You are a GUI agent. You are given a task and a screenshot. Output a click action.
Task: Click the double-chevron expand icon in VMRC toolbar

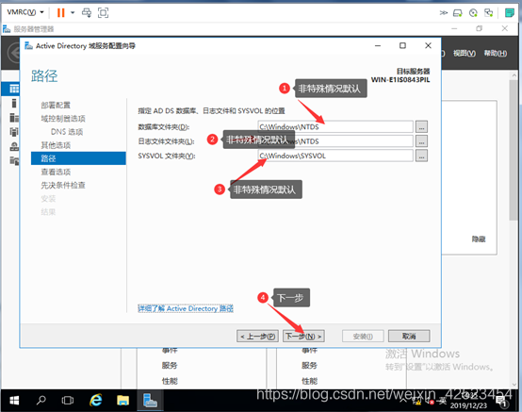443,12
